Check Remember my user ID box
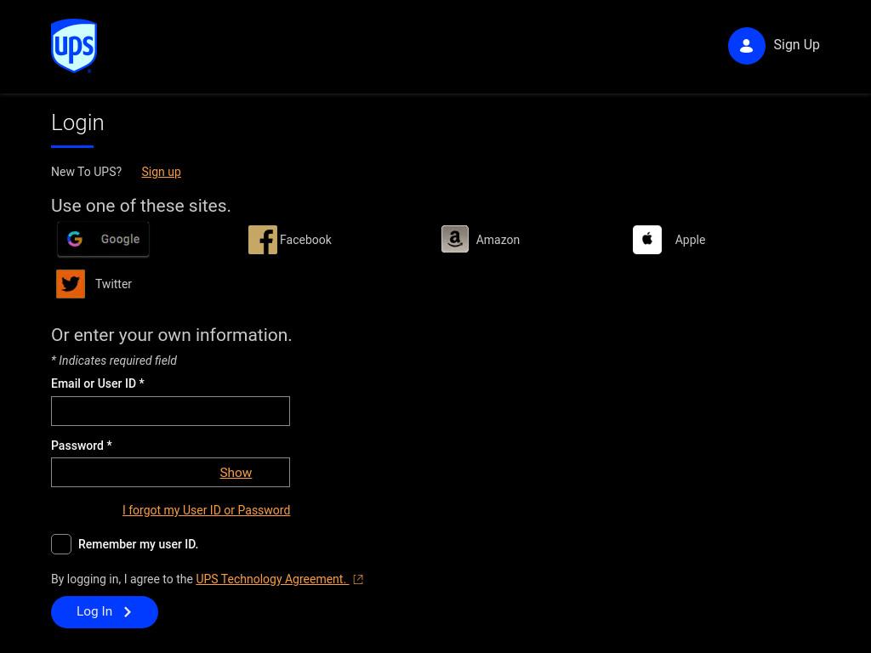Viewport: 871px width, 653px height. 61,544
